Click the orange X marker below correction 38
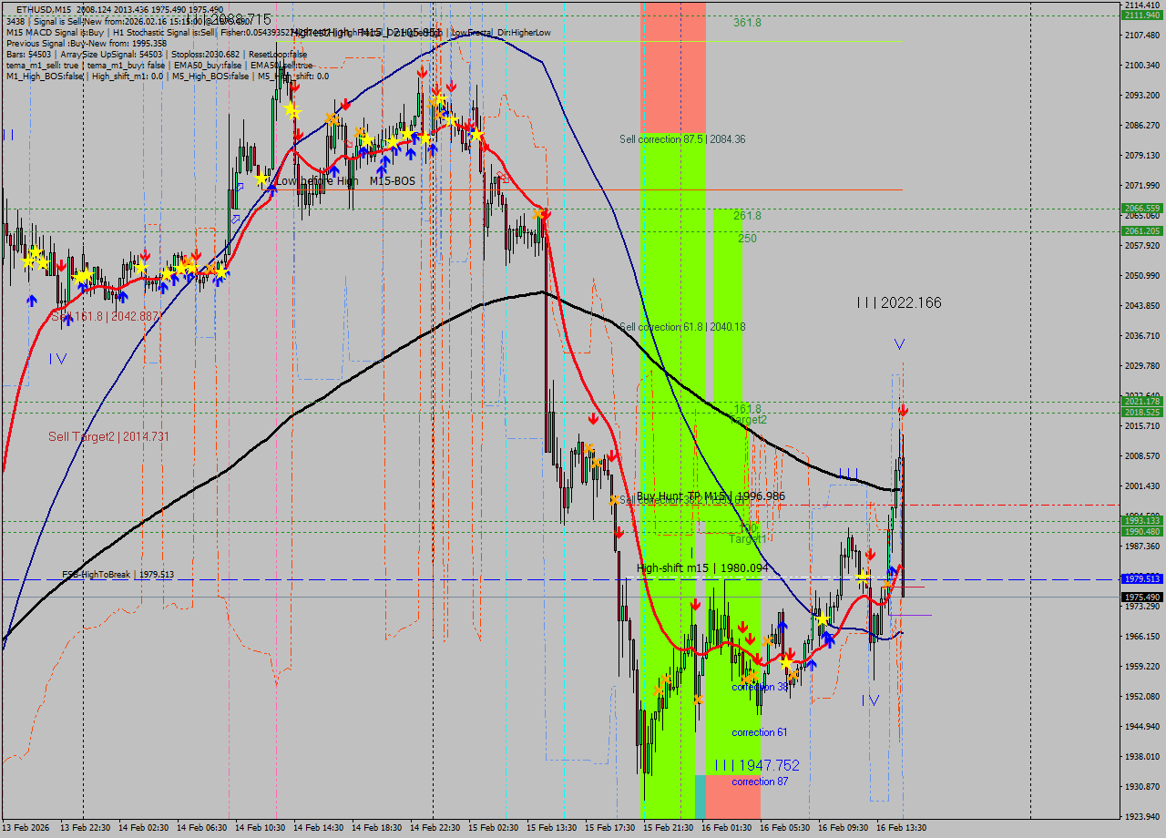1166x838 pixels. point(751,677)
